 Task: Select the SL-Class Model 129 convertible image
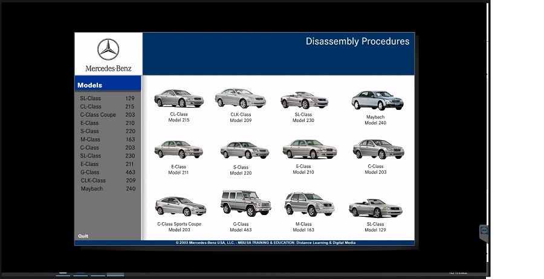(x=376, y=208)
